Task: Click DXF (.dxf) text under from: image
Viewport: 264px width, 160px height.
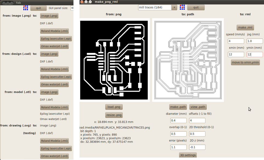Action: [46, 23]
